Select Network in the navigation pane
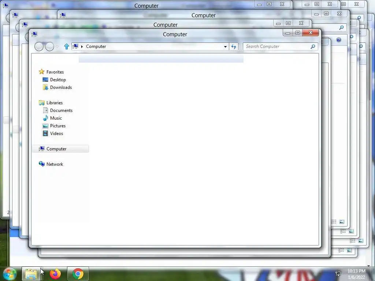The height and width of the screenshot is (281, 375). tap(55, 164)
